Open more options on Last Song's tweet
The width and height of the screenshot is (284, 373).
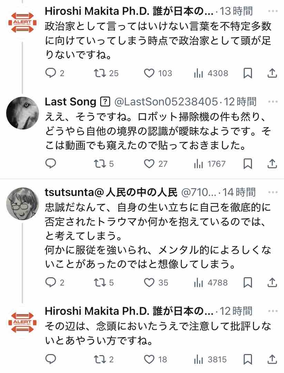point(273,102)
